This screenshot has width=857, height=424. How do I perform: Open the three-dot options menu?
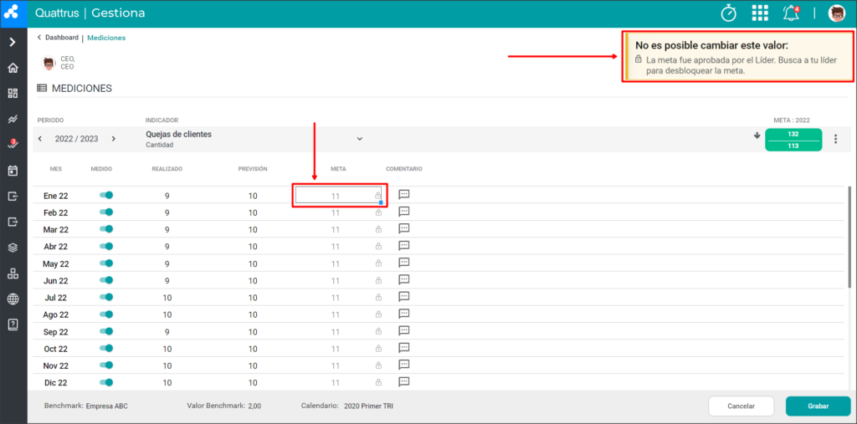(x=835, y=140)
